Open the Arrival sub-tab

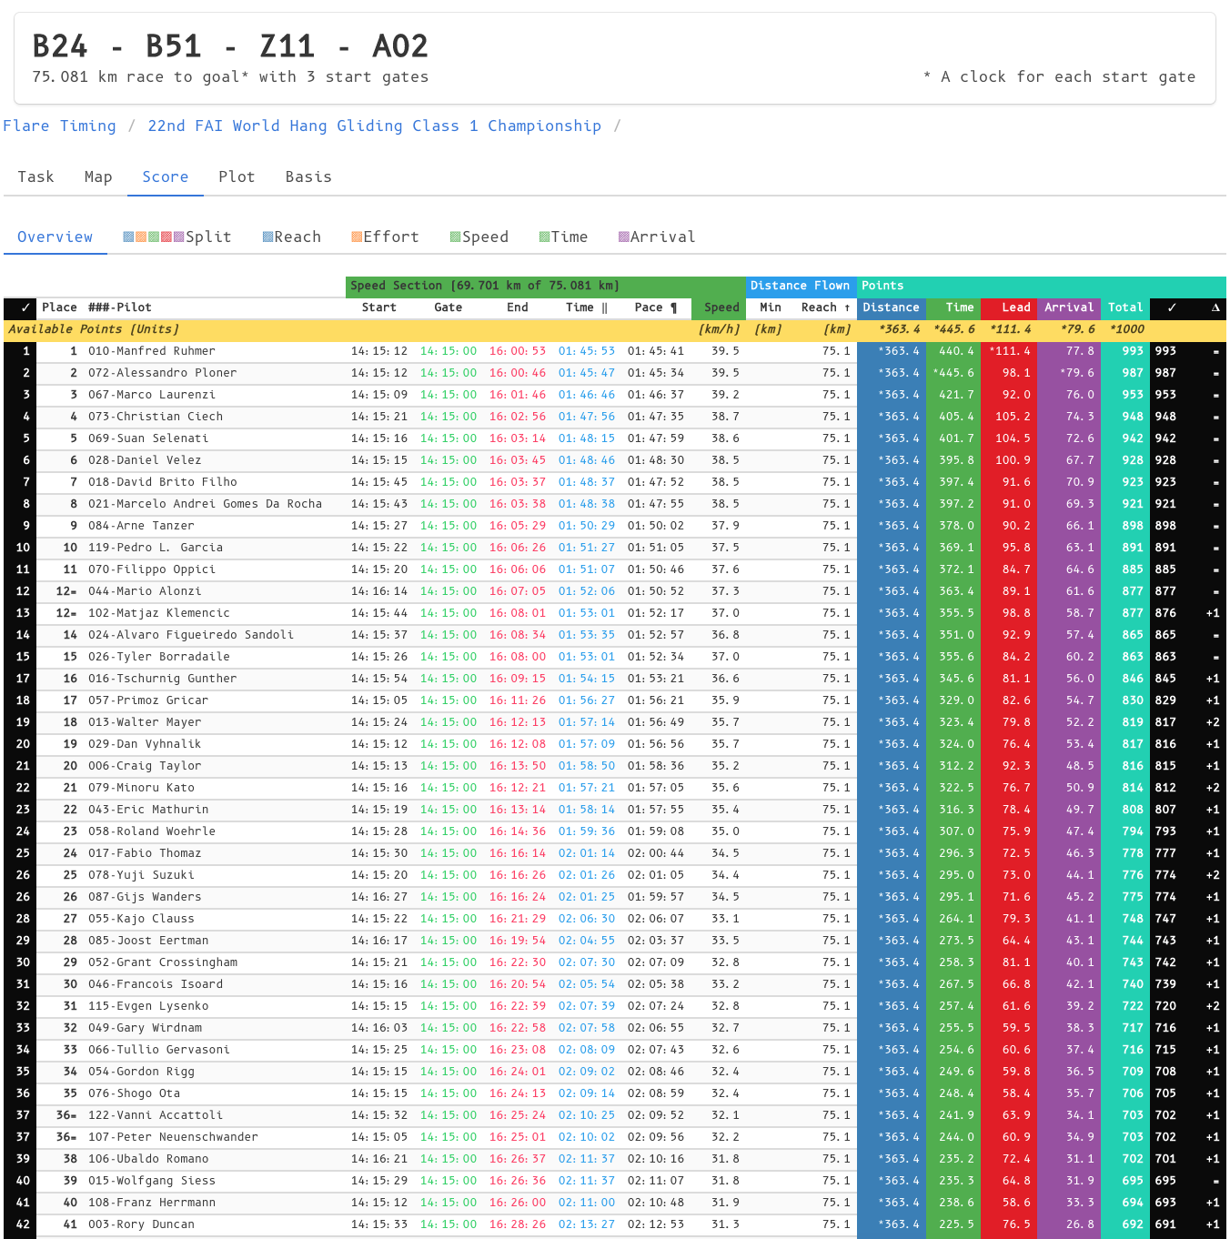click(656, 237)
